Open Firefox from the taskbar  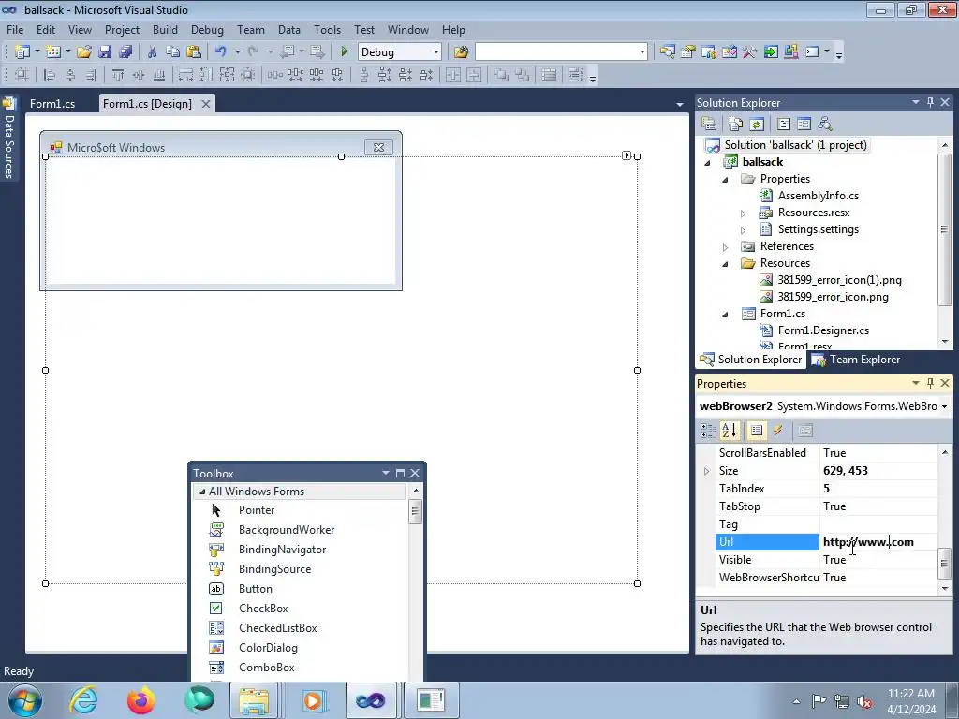coord(140,700)
